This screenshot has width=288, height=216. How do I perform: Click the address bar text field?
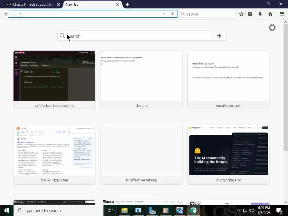coord(90,14)
